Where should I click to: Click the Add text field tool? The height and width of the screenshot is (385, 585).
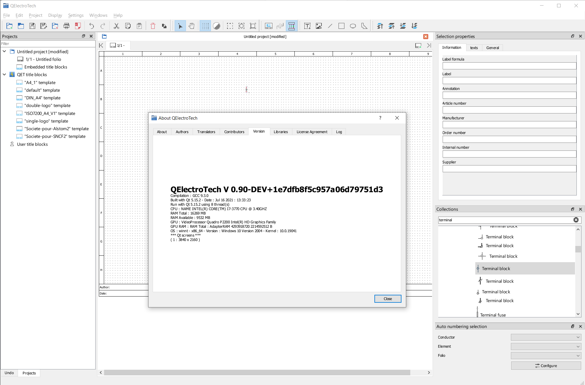click(307, 26)
